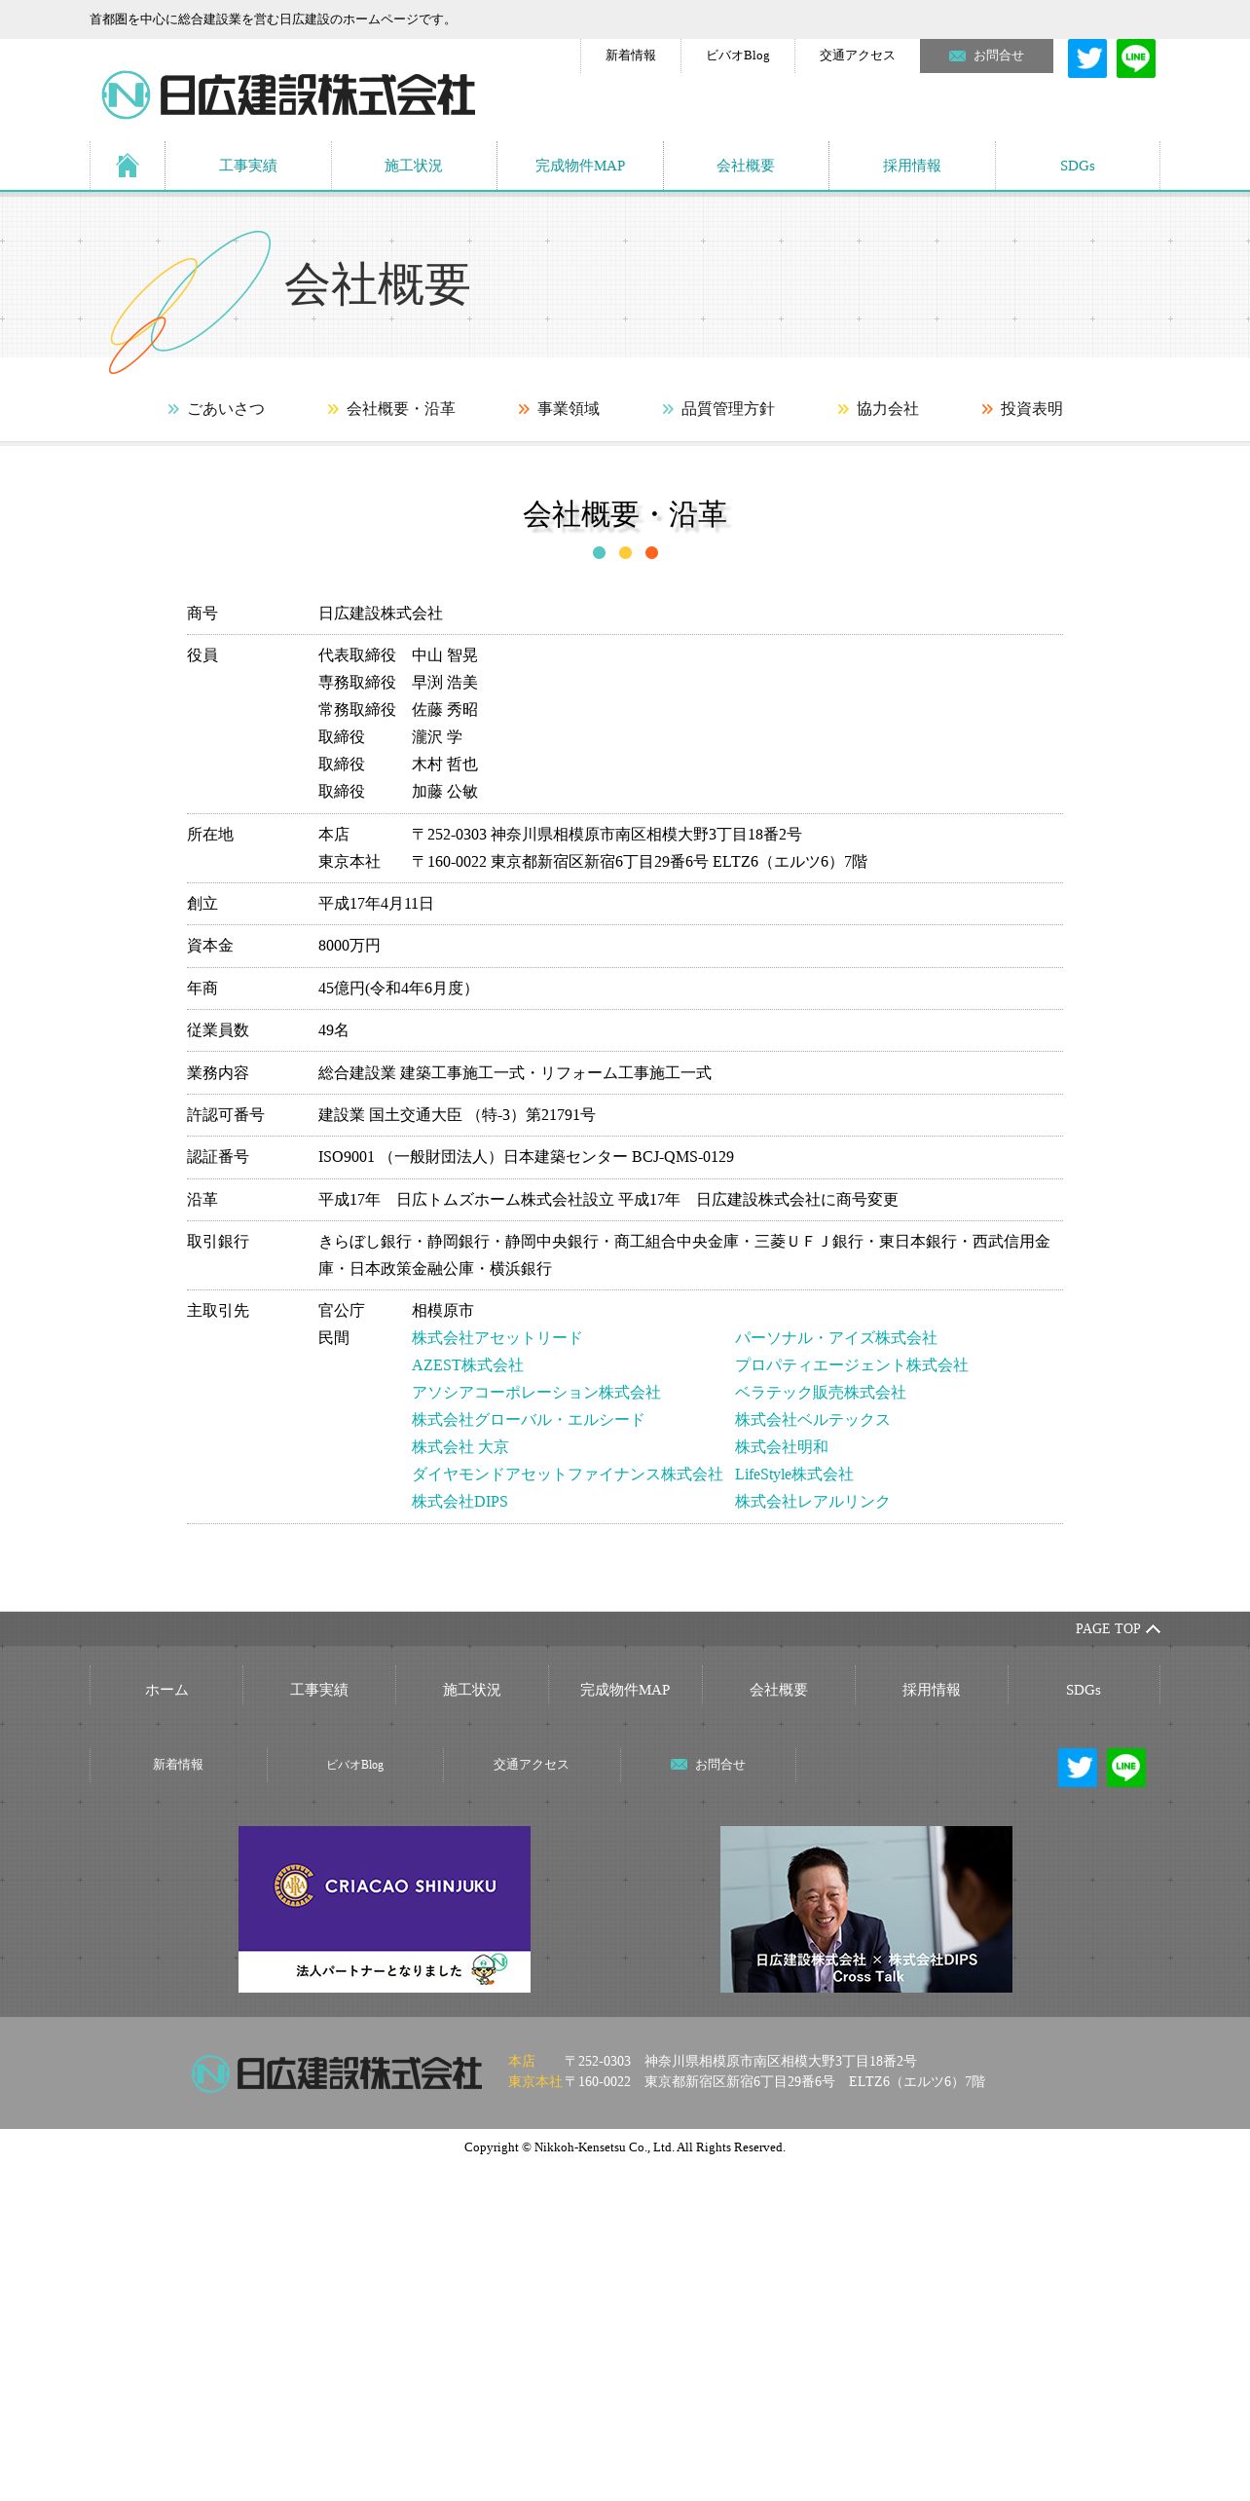Click the DIPS Cross Talk banner

tap(866, 1909)
